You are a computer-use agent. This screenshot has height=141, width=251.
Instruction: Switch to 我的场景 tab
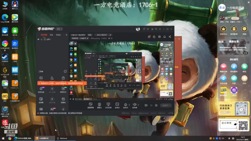44,35
